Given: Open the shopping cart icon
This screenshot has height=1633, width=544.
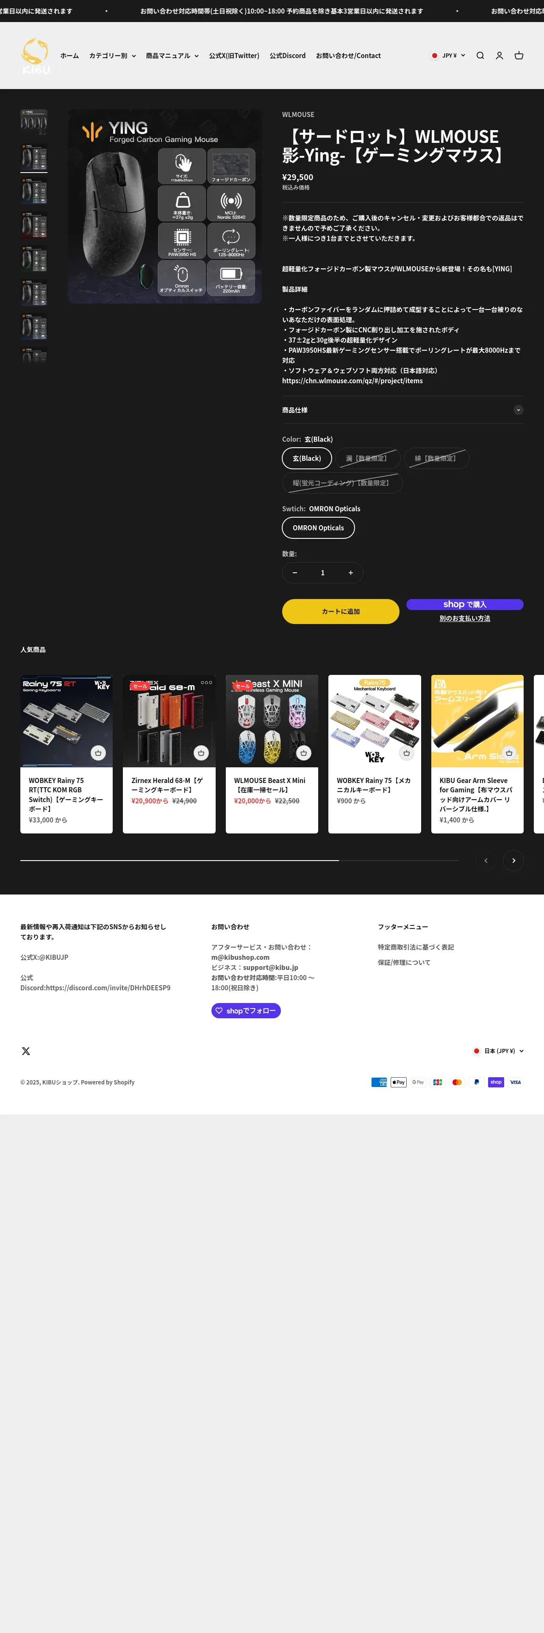Looking at the screenshot, I should [x=519, y=56].
